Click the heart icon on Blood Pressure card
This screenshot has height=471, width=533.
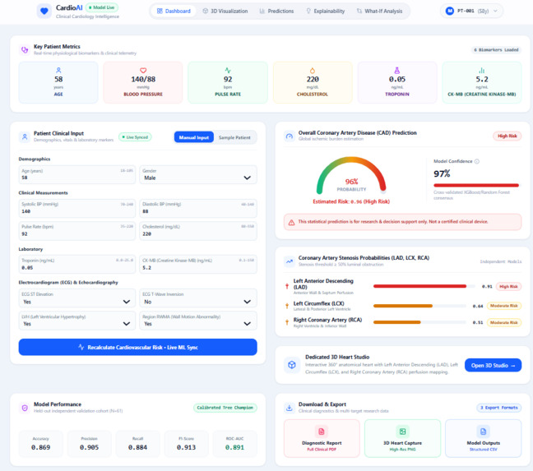143,71
